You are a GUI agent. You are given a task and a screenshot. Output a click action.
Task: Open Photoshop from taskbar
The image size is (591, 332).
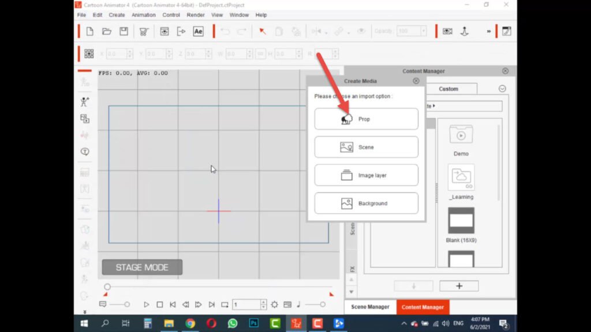[254, 324]
